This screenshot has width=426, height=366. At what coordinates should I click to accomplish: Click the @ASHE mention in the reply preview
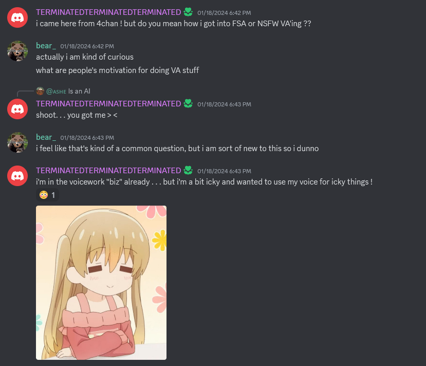56,91
